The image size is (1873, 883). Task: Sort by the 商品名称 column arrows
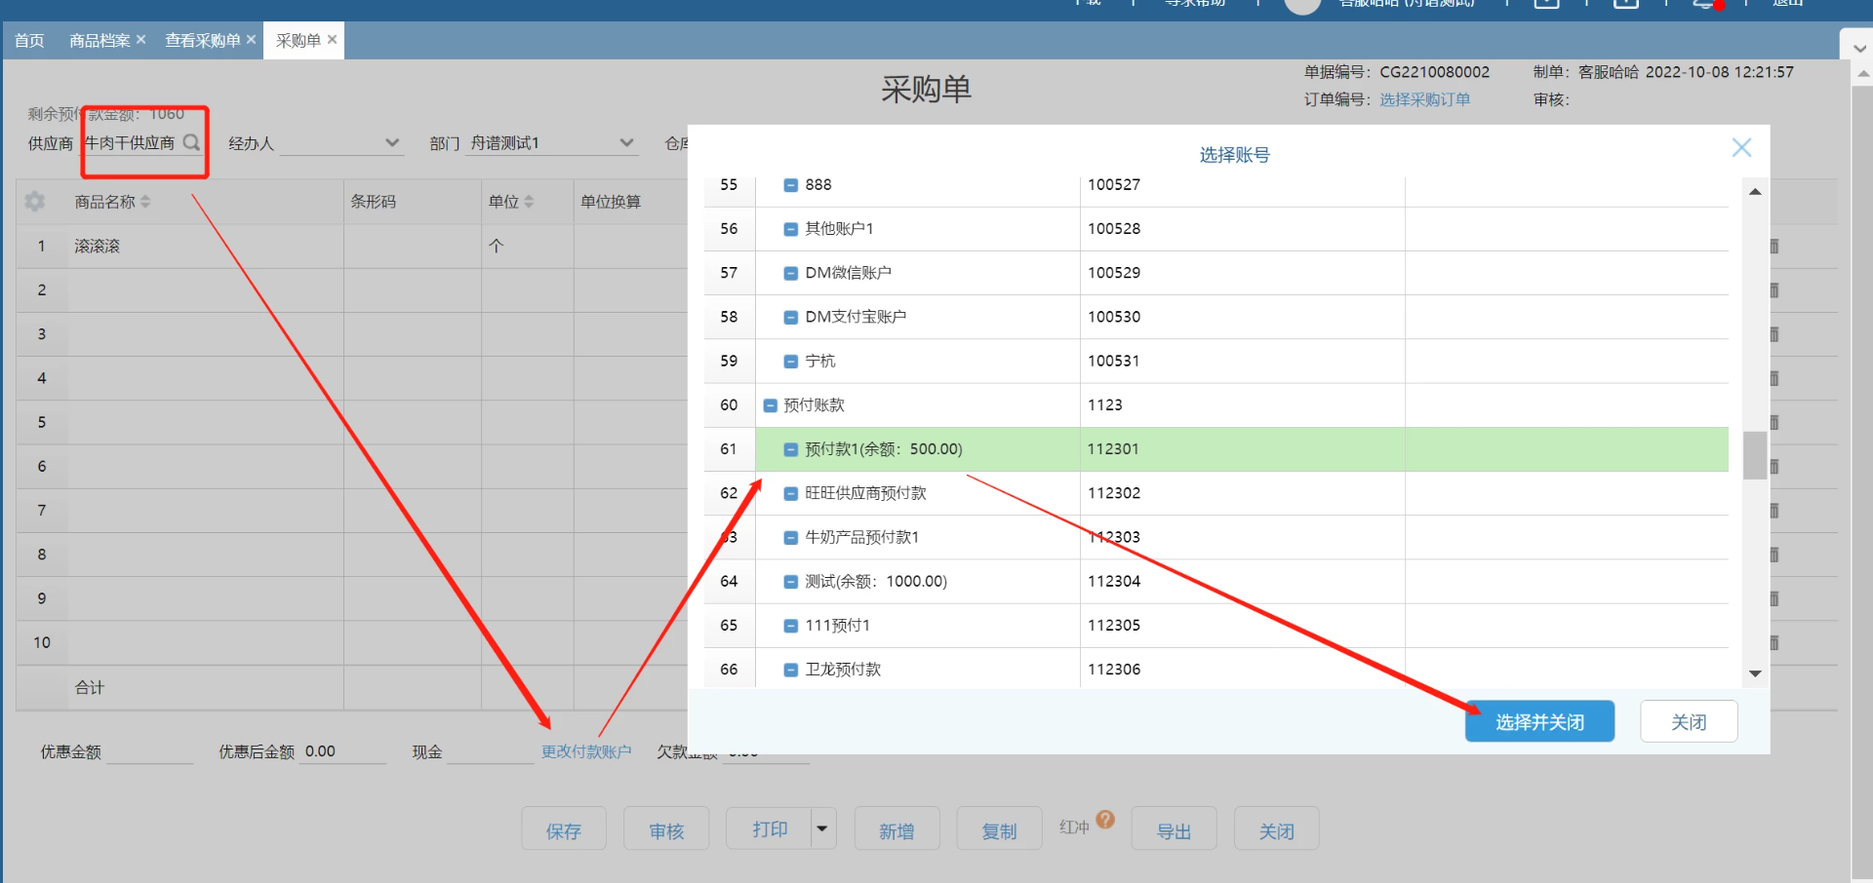click(145, 202)
